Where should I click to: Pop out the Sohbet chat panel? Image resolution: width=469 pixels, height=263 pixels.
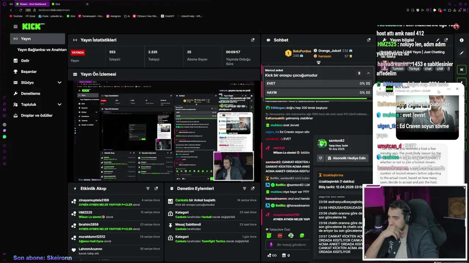[369, 40]
